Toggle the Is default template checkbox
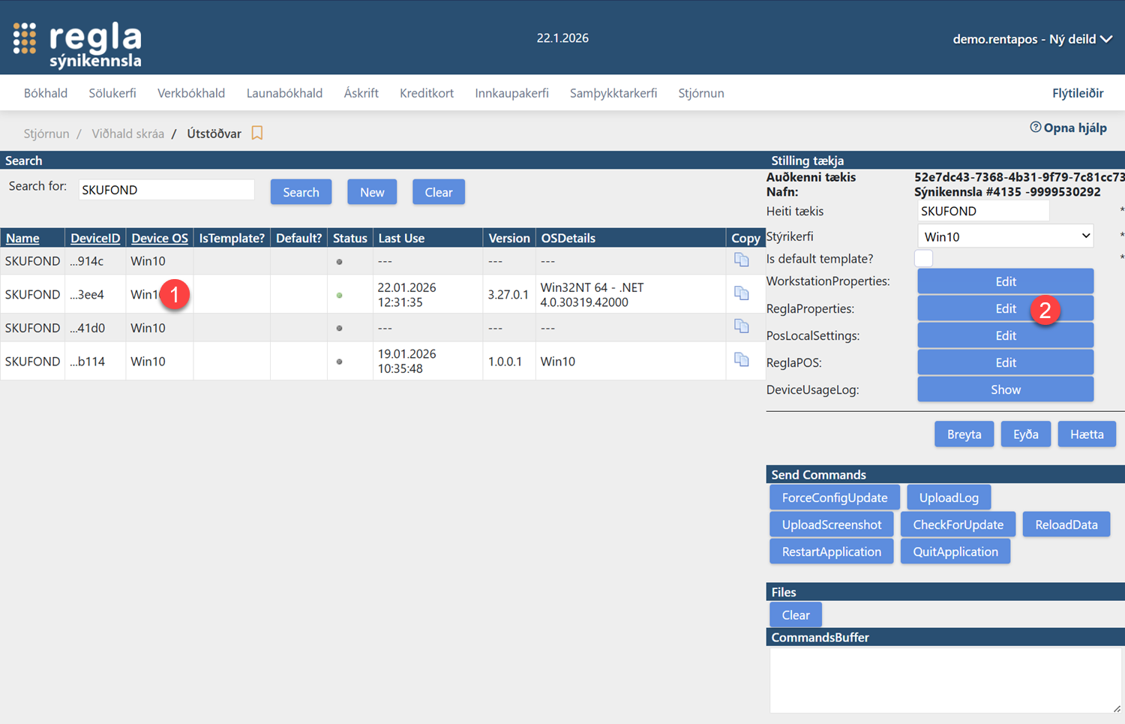The width and height of the screenshot is (1125, 724). tap(923, 258)
